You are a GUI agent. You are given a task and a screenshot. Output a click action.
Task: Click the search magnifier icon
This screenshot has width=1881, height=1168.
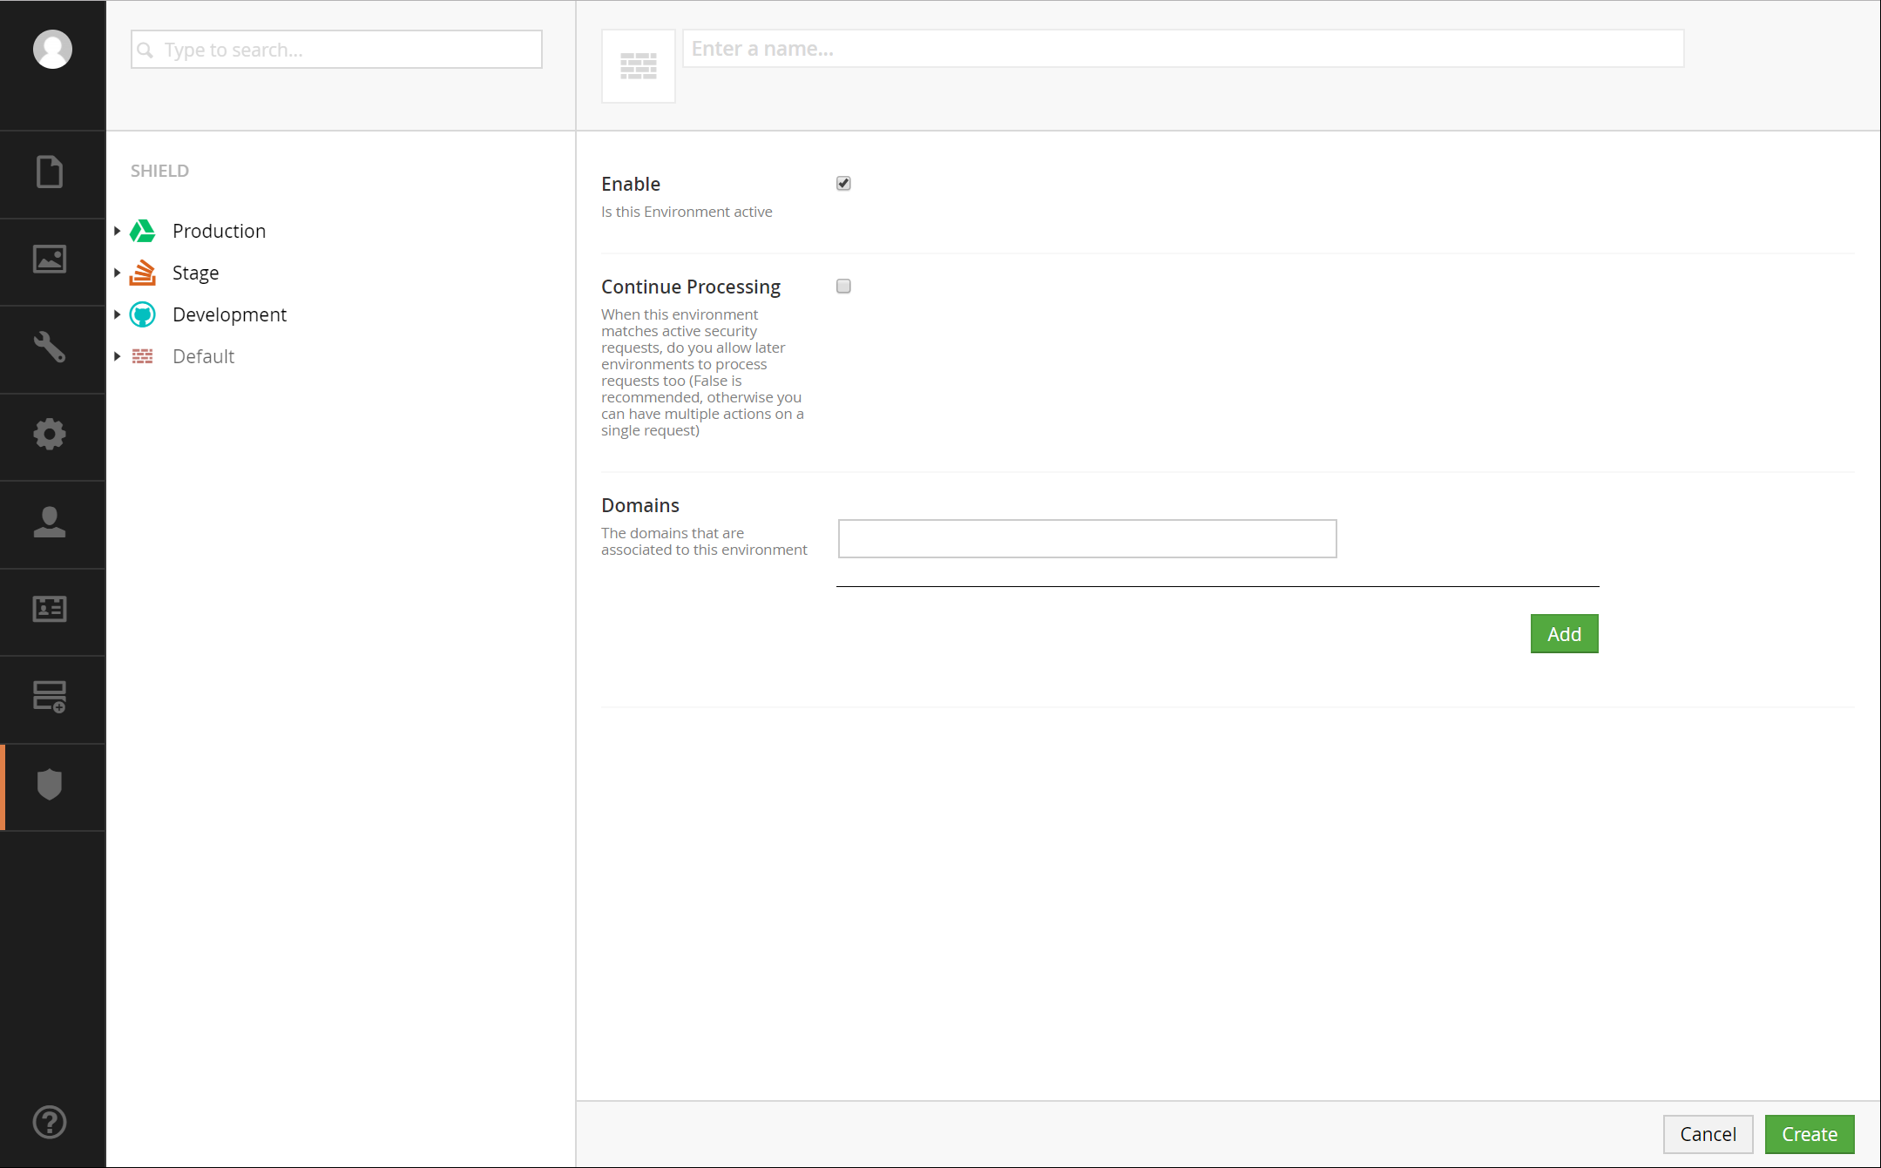tap(145, 51)
